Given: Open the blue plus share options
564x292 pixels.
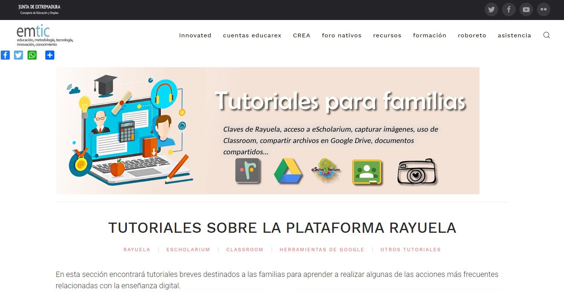Looking at the screenshot, I should tap(50, 55).
